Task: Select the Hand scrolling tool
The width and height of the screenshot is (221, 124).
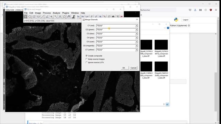Action: click(69, 17)
